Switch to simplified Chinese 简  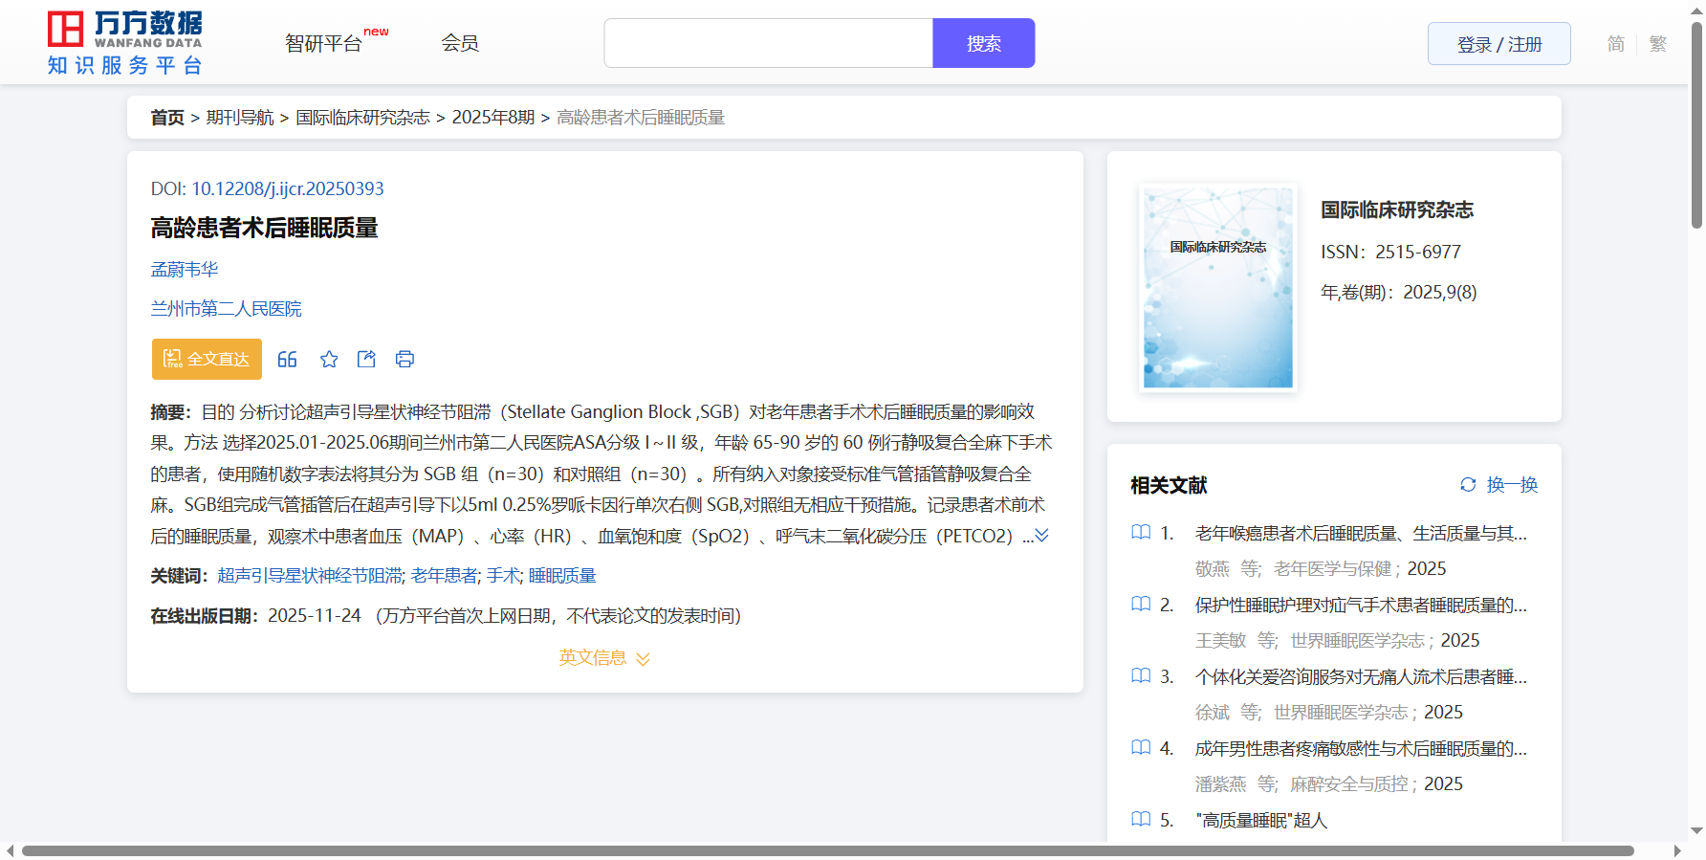[1615, 44]
